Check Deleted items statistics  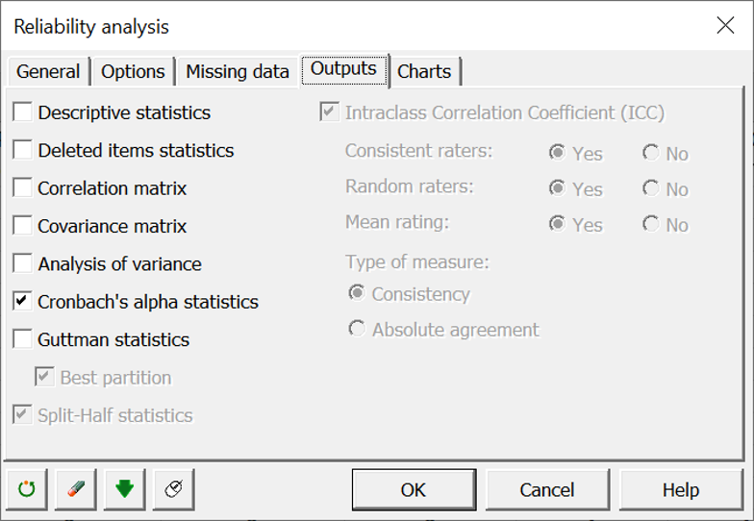point(23,150)
